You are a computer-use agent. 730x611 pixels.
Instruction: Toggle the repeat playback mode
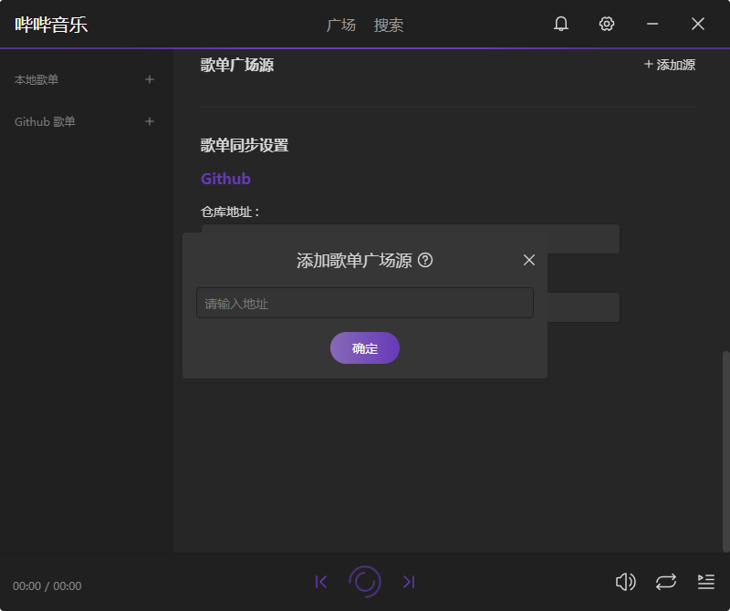click(665, 581)
